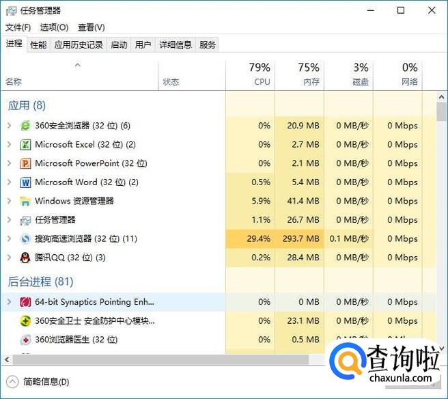Select the 360安全卫士 安全防护中心模块 row

218,320
